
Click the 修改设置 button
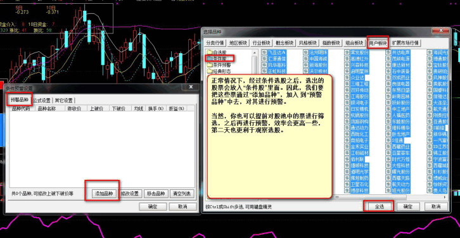point(130,194)
